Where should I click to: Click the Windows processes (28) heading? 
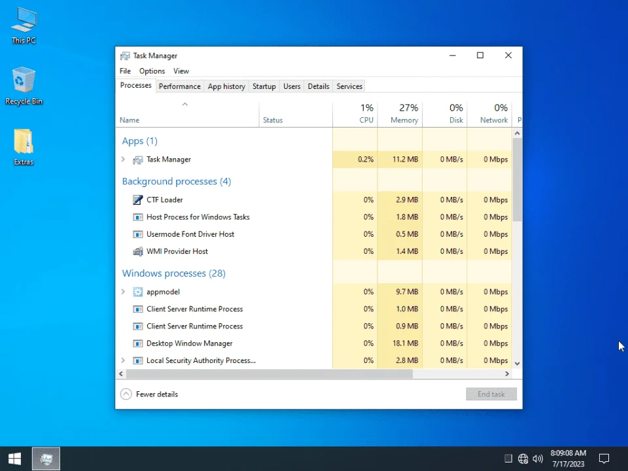(x=174, y=273)
